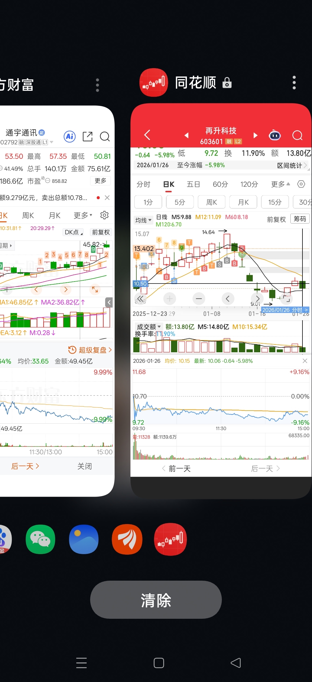Open the 均线 indicator dropdown
Image resolution: width=312 pixels, height=682 pixels.
(143, 220)
